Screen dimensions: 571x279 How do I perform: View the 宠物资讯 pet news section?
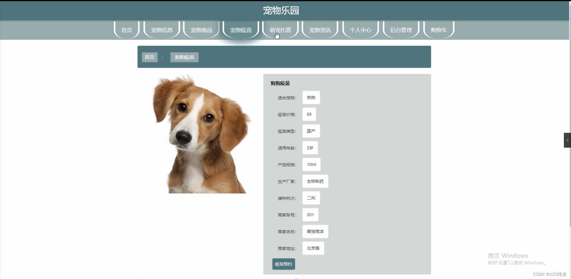pyautogui.click(x=320, y=30)
